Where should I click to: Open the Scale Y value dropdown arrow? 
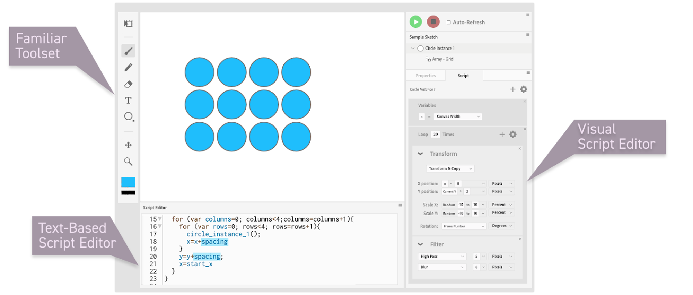(x=483, y=214)
